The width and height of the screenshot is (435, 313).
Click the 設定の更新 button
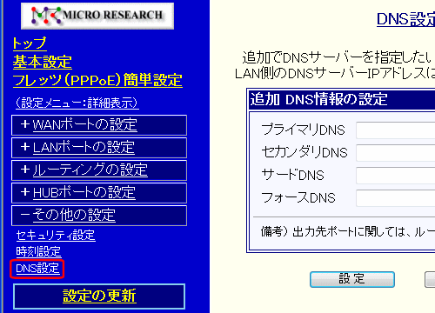click(x=99, y=296)
